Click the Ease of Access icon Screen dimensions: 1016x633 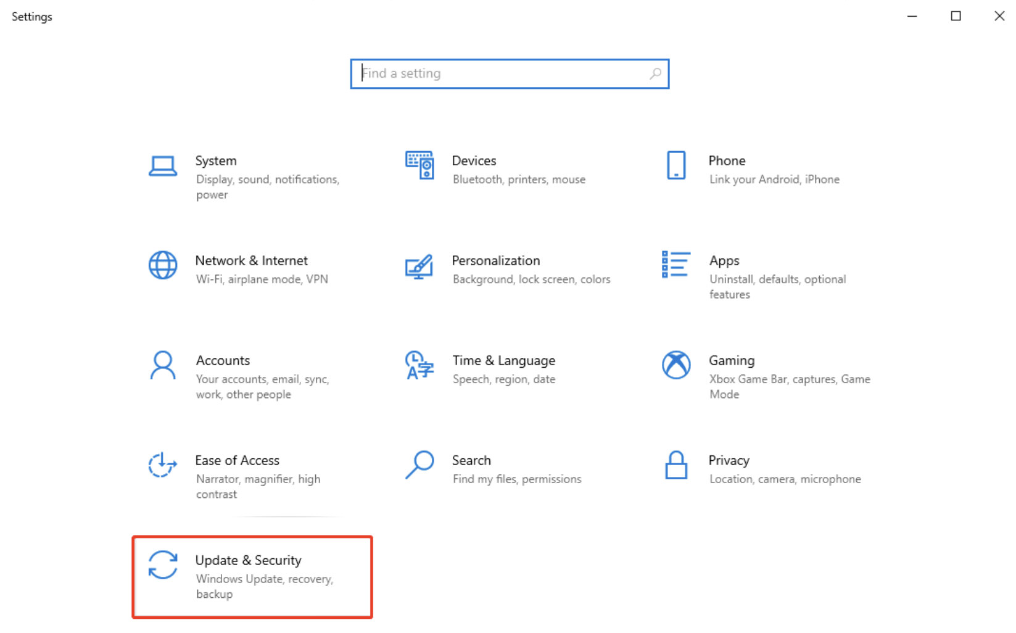(x=163, y=465)
